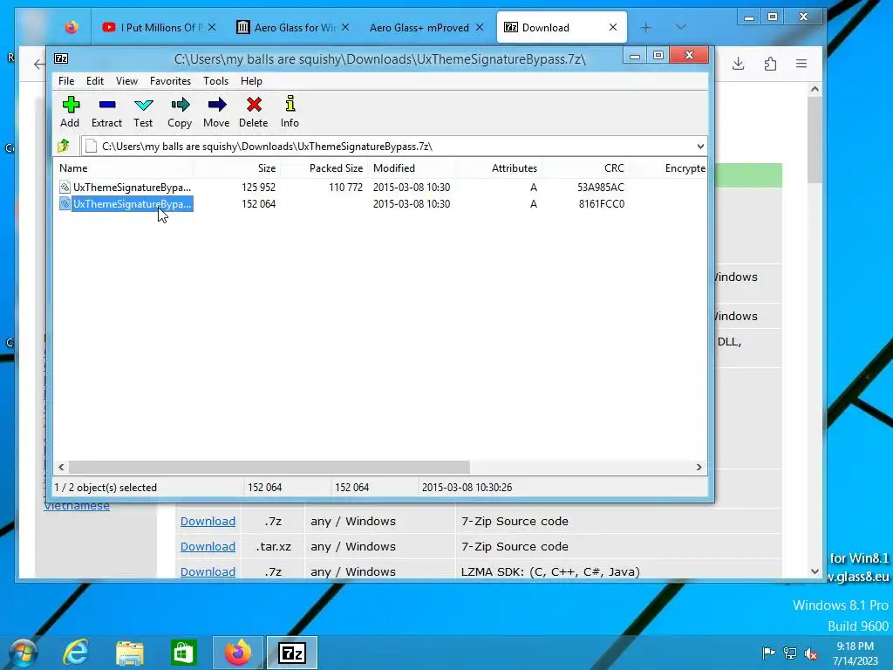Screen dimensions: 893x670
Task: Sort files by Name column
Action: coord(124,168)
